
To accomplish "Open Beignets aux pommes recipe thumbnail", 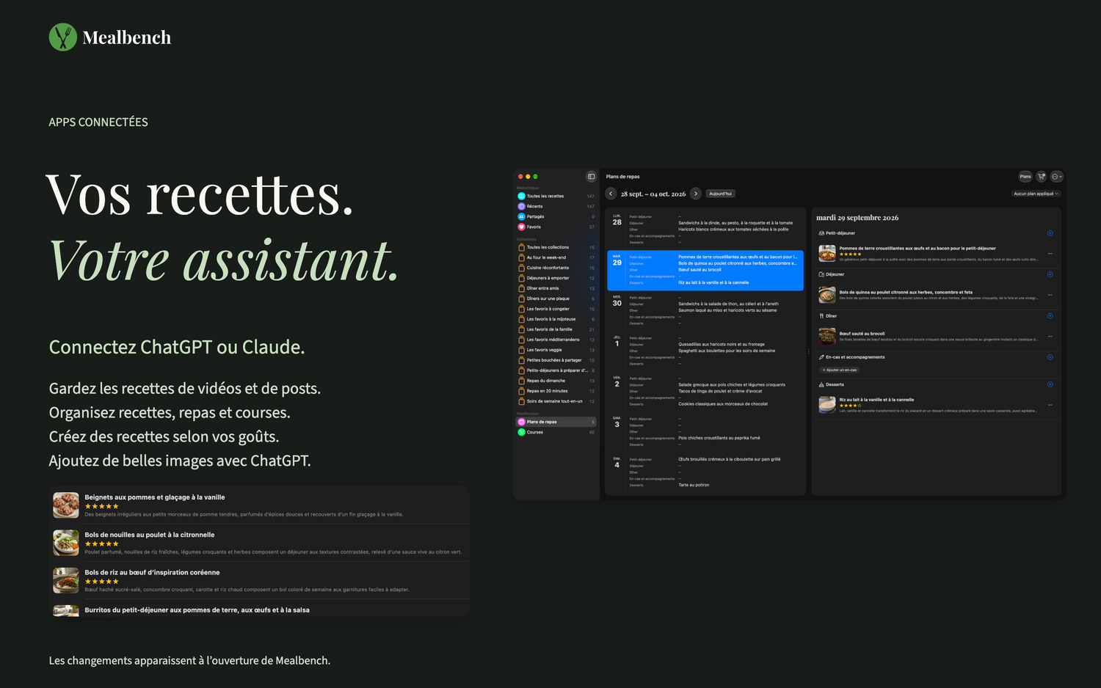I will coord(66,505).
